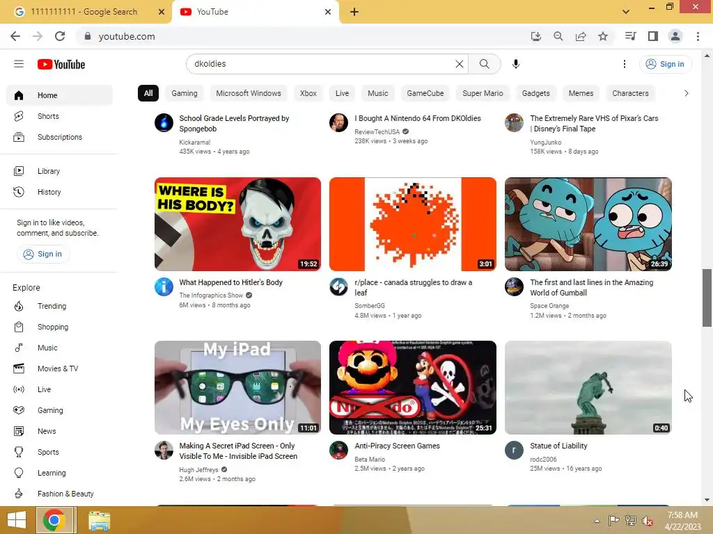Click the Sign in button in header
This screenshot has width=713, height=534.
tap(666, 64)
